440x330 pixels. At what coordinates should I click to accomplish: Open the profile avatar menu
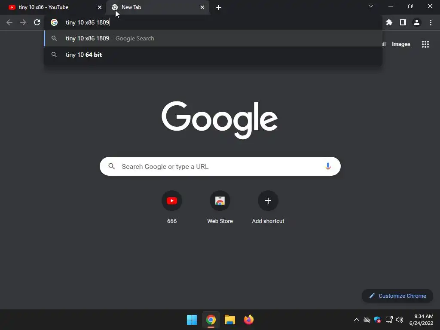pyautogui.click(x=417, y=22)
